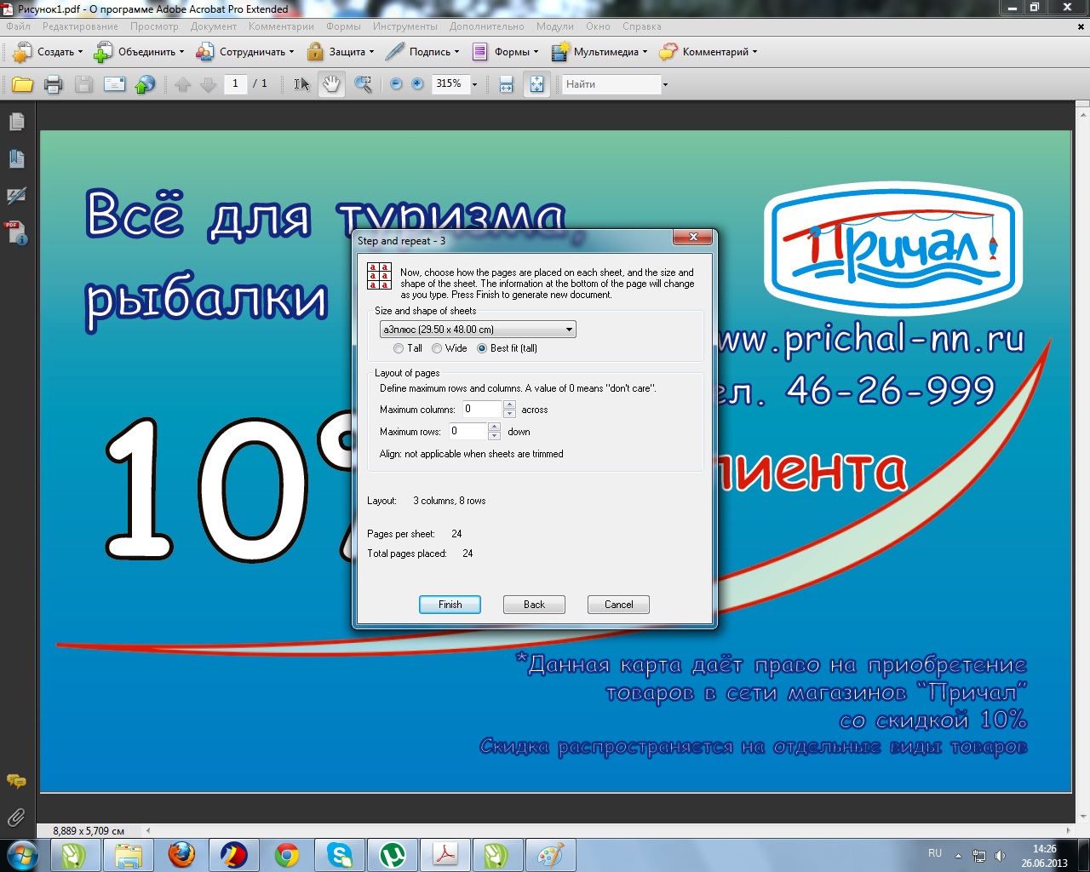Click the fit width scrolling icon
Viewport: 1090px width, 872px height.
point(507,84)
